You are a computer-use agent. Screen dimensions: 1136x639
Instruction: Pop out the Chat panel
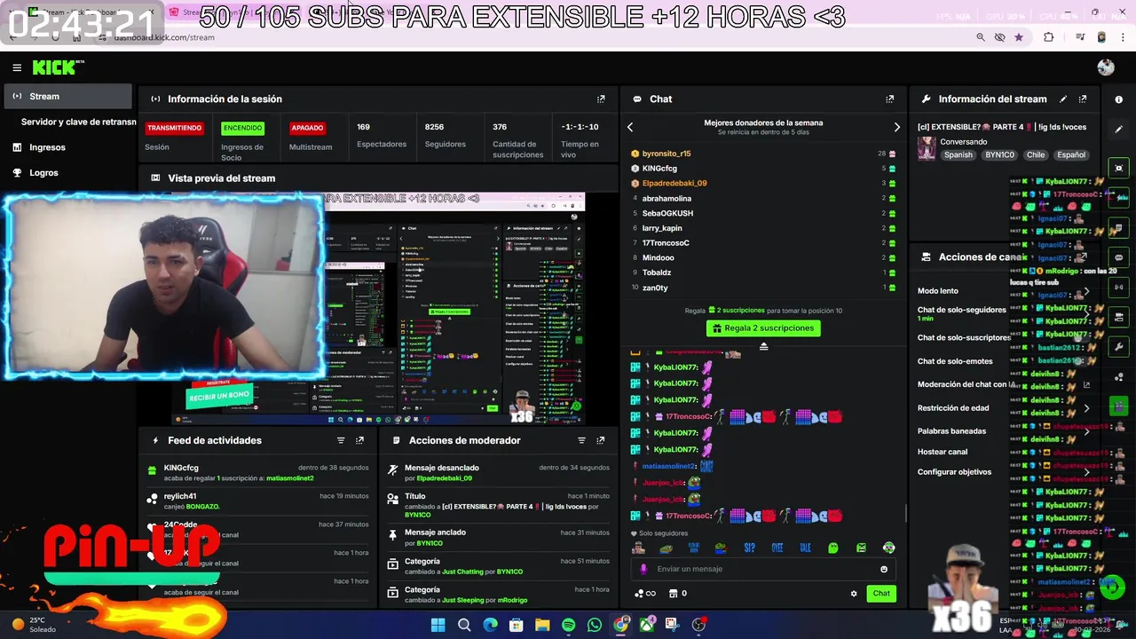(x=889, y=99)
